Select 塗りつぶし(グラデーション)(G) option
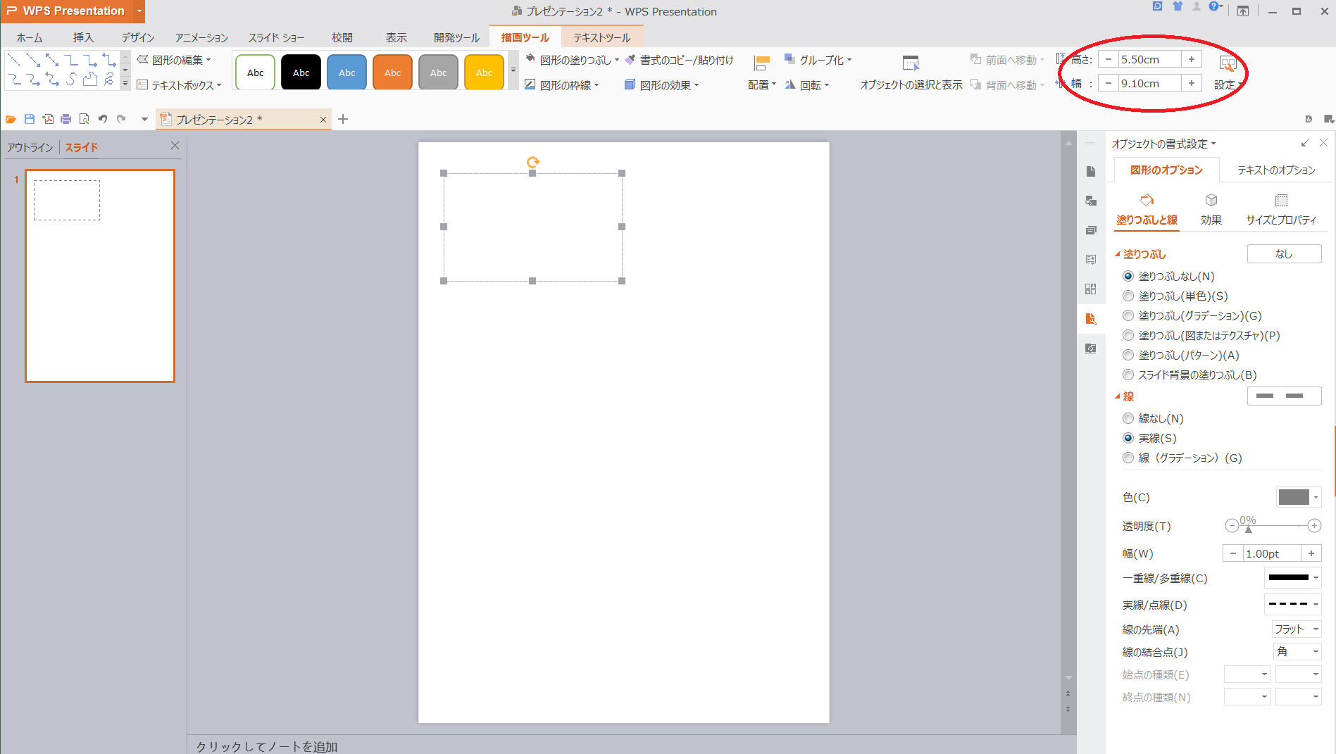The image size is (1336, 754). (x=1128, y=316)
